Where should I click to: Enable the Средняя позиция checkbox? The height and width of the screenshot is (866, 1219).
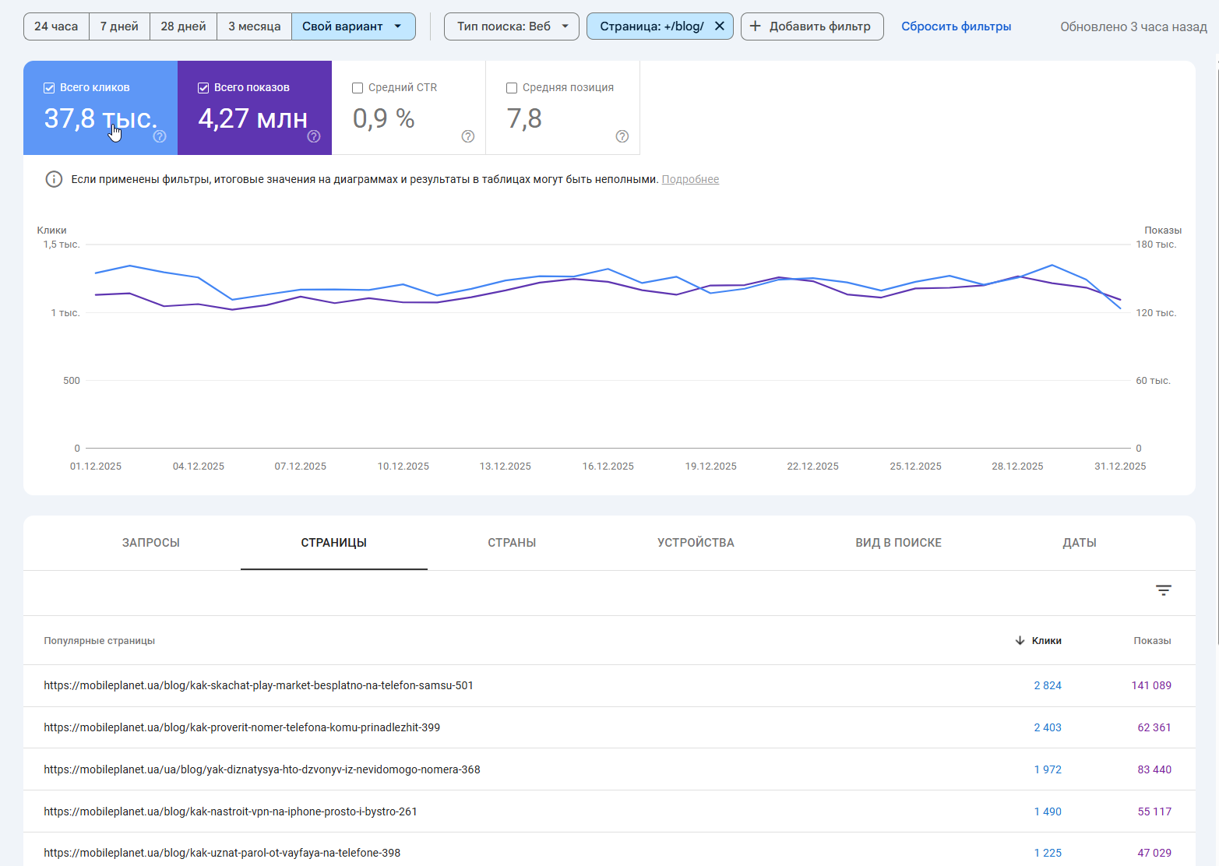click(512, 88)
